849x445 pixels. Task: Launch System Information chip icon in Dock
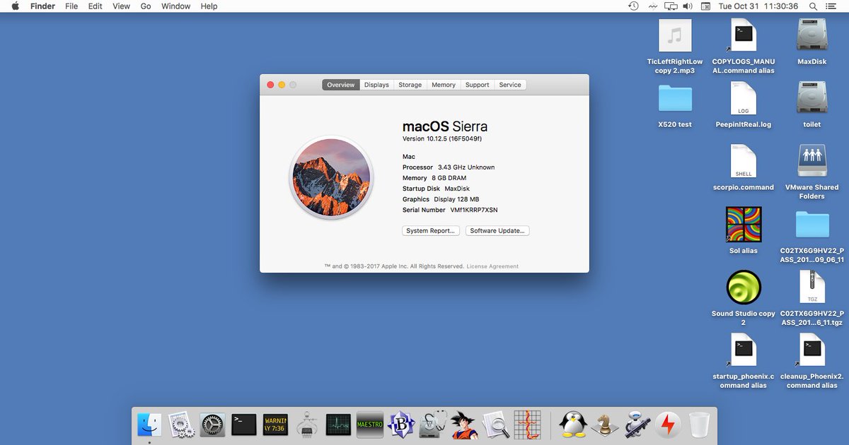[307, 425]
